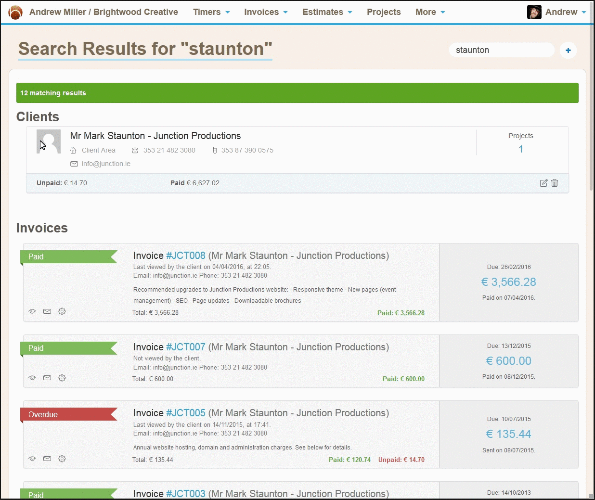Image resolution: width=595 pixels, height=500 pixels.
Task: Edit the Mark Staunton client record
Action: (543, 183)
